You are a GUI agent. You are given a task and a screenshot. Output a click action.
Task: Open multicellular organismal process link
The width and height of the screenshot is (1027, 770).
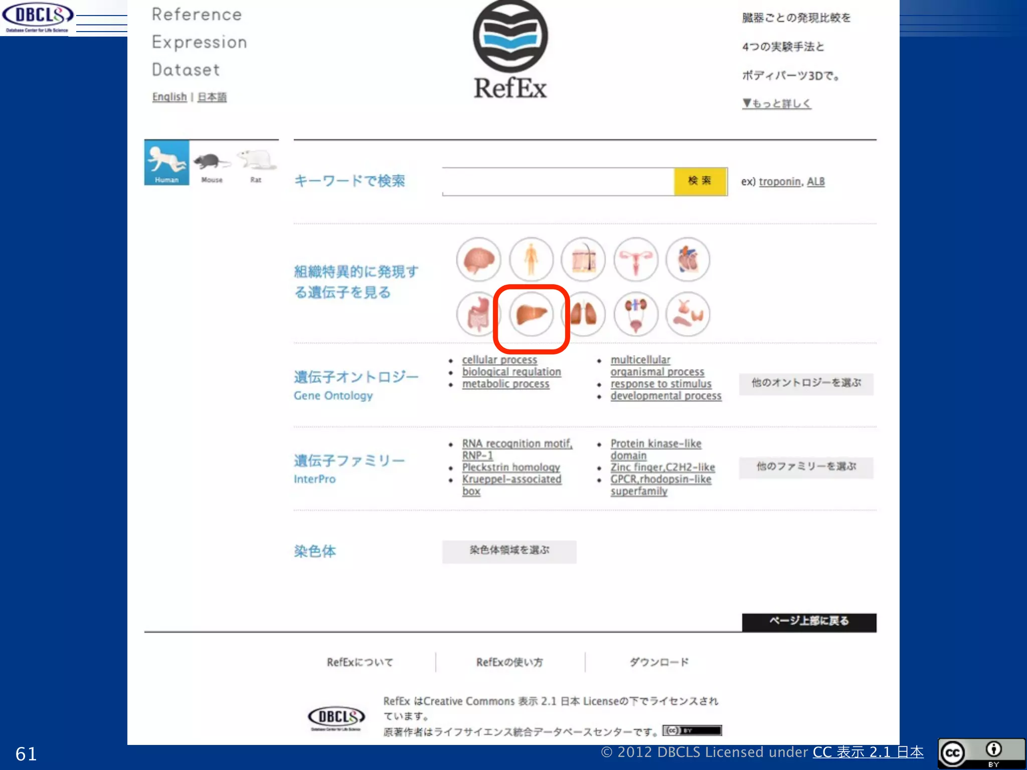pyautogui.click(x=657, y=366)
